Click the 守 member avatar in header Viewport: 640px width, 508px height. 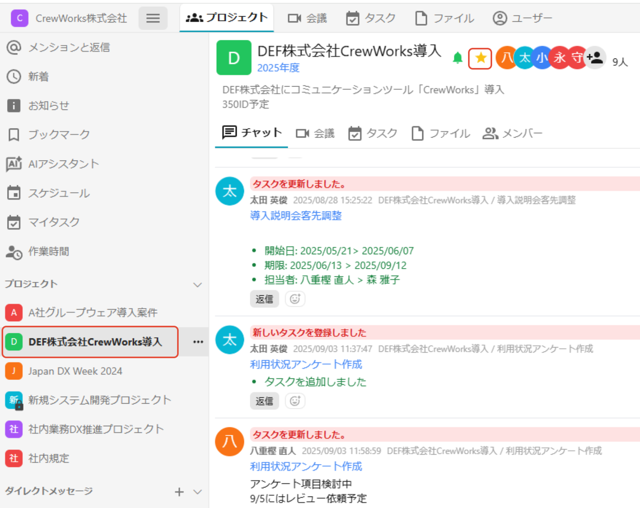tap(577, 58)
